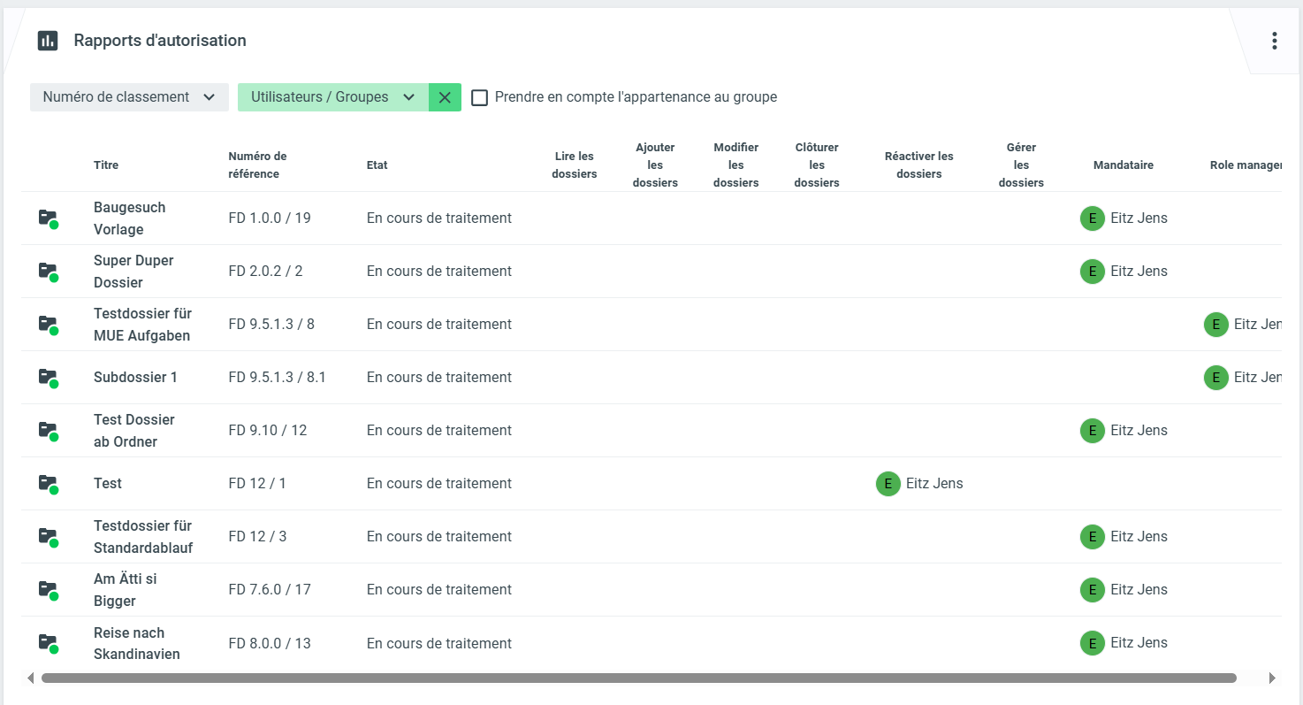Open the Test Dossier ab Ordner entry
Image resolution: width=1303 pixels, height=705 pixels.
pos(134,430)
